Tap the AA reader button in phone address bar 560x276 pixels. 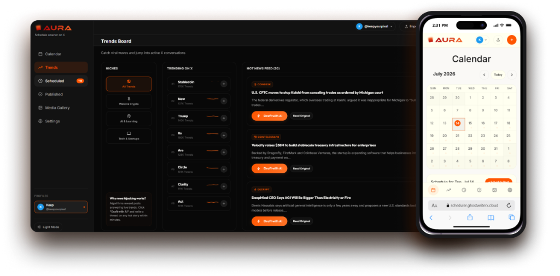[x=434, y=205]
